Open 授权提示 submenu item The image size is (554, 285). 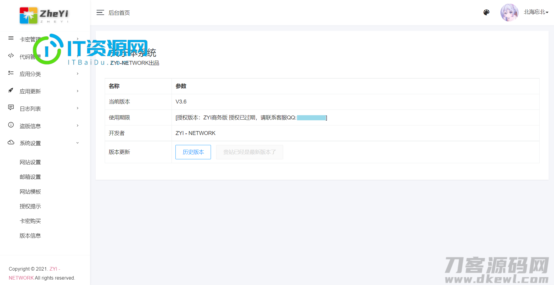tap(30, 206)
